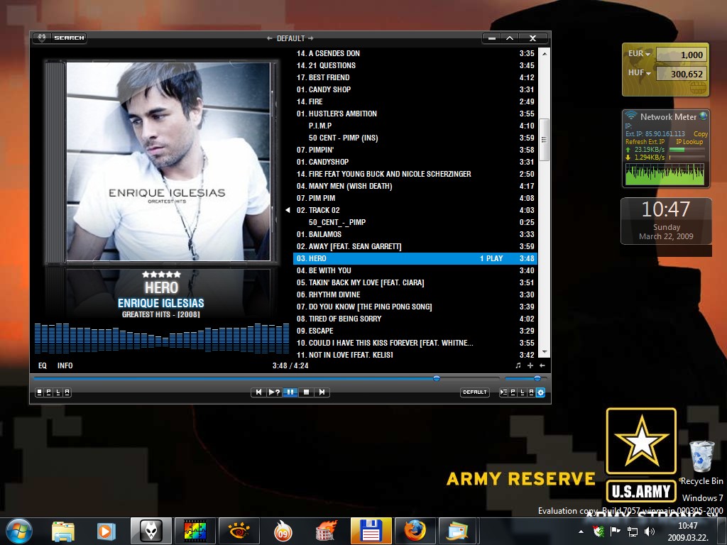Skip to the next track
The height and width of the screenshot is (545, 727).
(322, 392)
